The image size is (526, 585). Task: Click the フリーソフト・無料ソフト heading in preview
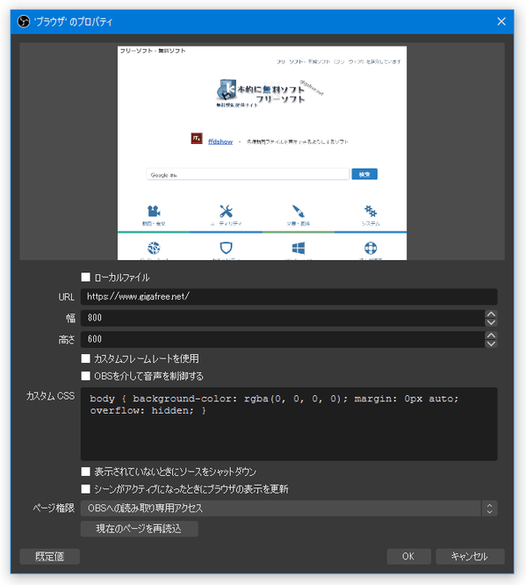(153, 51)
